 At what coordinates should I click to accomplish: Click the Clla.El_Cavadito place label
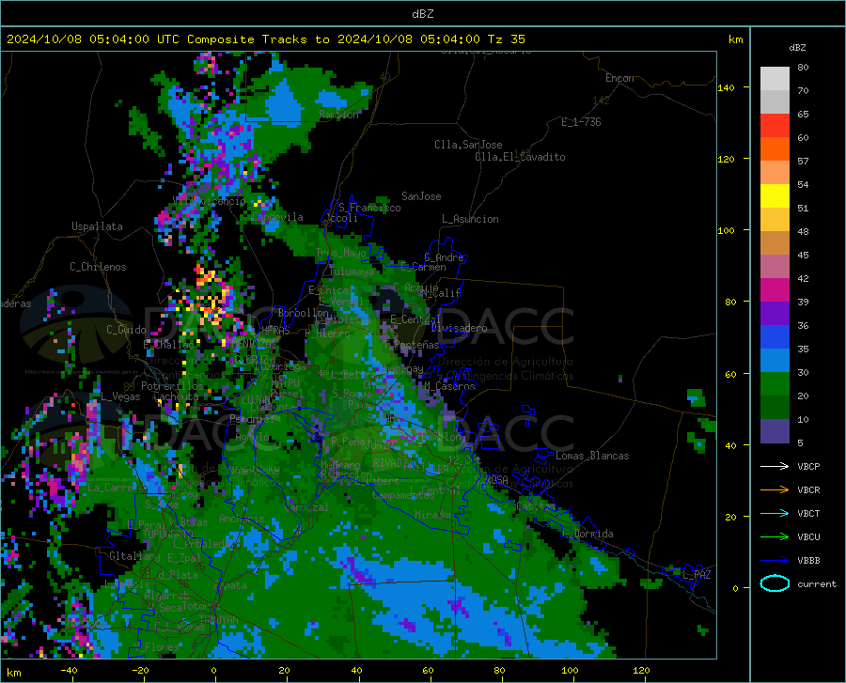coord(520,157)
